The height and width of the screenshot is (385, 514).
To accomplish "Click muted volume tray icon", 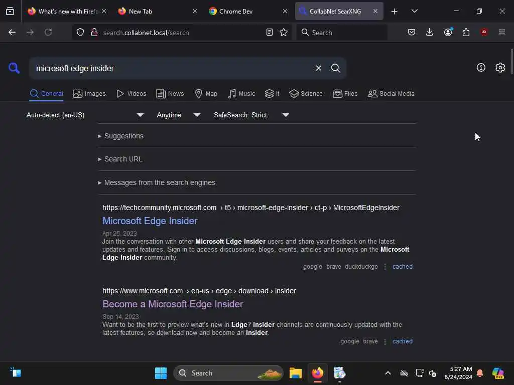I will pyautogui.click(x=433, y=373).
